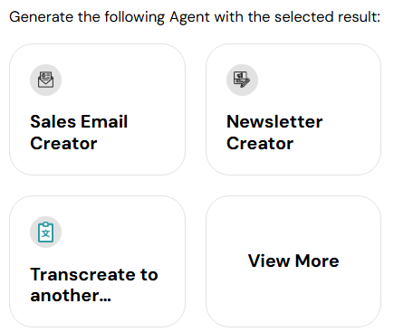The image size is (394, 332).
Task: Click the grey circle behind the envelope icon
Action: coord(45,80)
